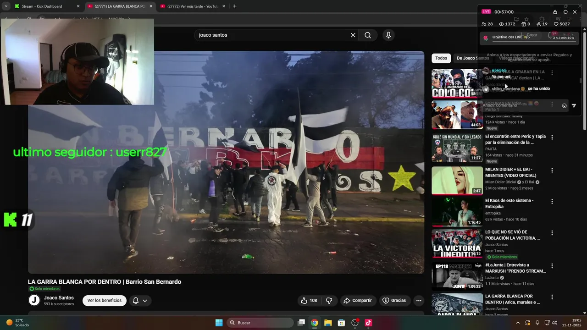Open options for Arica, murales video
The width and height of the screenshot is (587, 330).
552,297
